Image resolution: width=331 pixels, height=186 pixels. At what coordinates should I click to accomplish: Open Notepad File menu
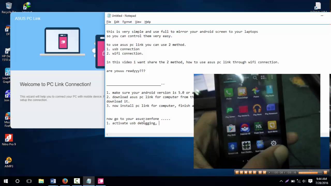coord(109,22)
